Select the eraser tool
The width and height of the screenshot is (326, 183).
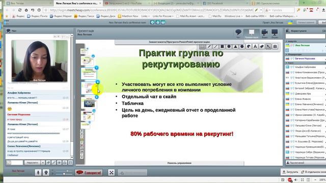pyautogui.click(x=262, y=47)
